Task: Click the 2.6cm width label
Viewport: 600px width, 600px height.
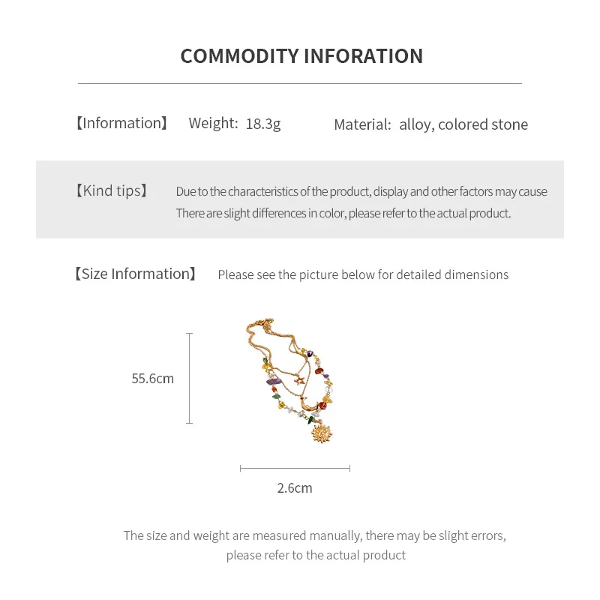Action: point(295,488)
